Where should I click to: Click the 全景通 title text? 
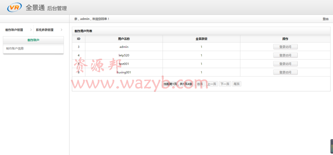pos(35,7)
